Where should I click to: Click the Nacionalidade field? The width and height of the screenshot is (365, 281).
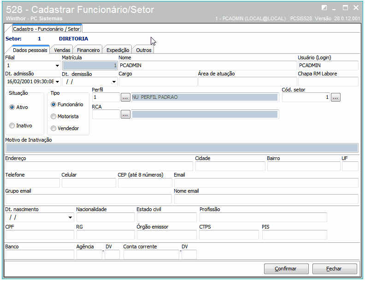(x=106, y=218)
